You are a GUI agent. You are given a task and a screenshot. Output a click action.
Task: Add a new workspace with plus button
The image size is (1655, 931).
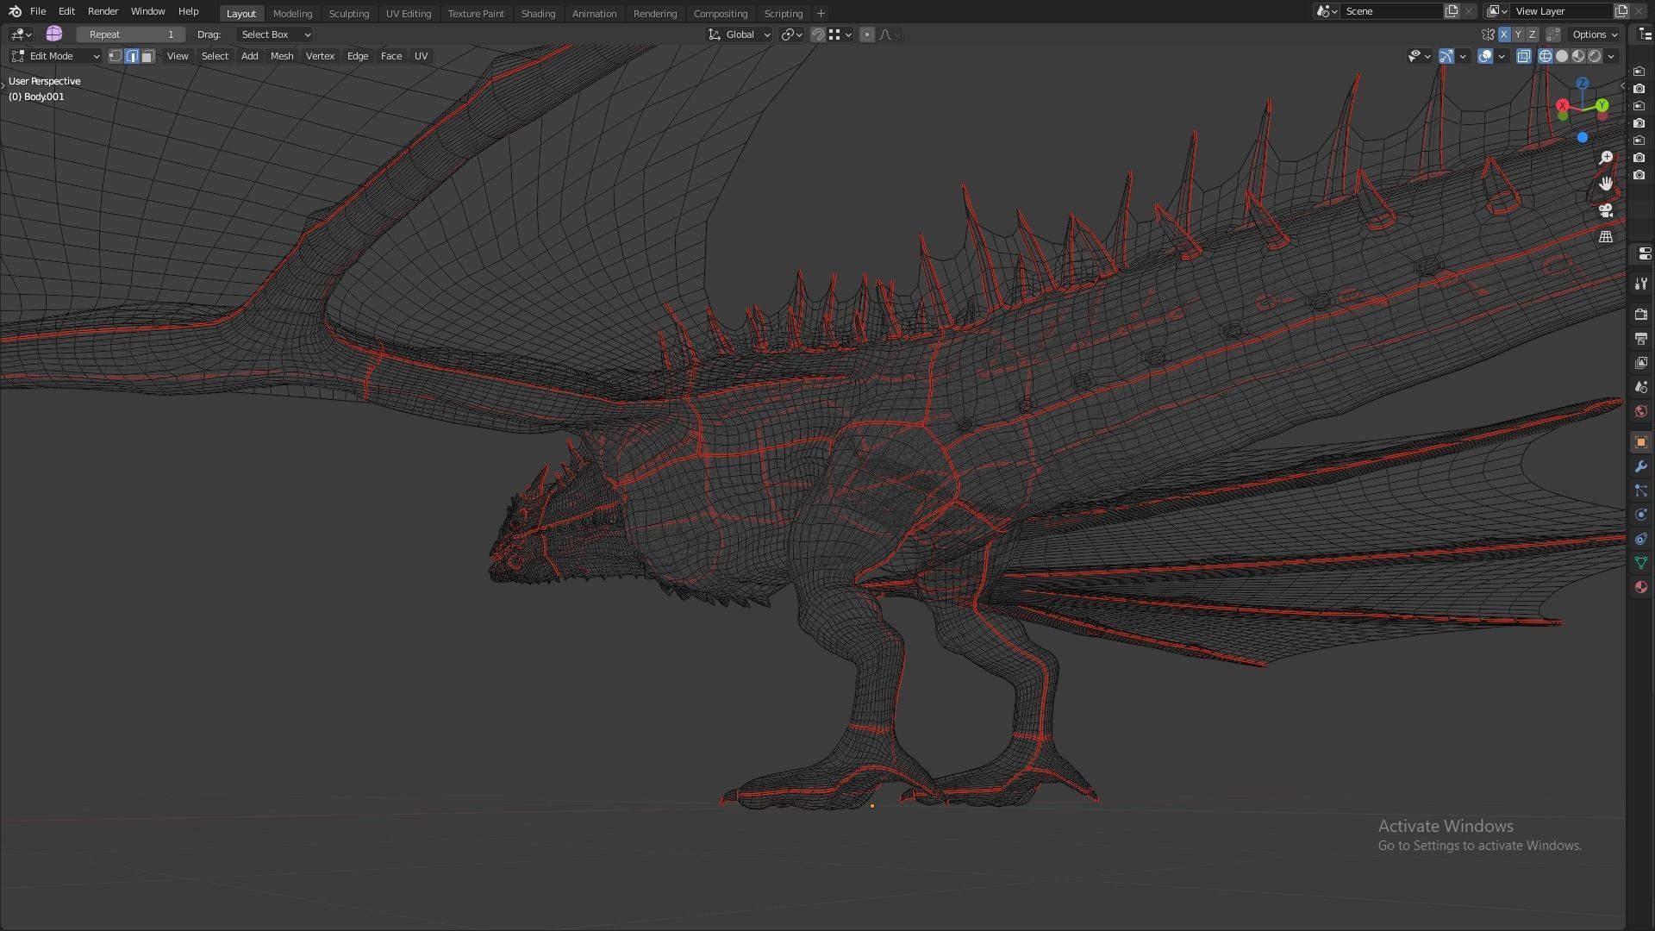(821, 13)
